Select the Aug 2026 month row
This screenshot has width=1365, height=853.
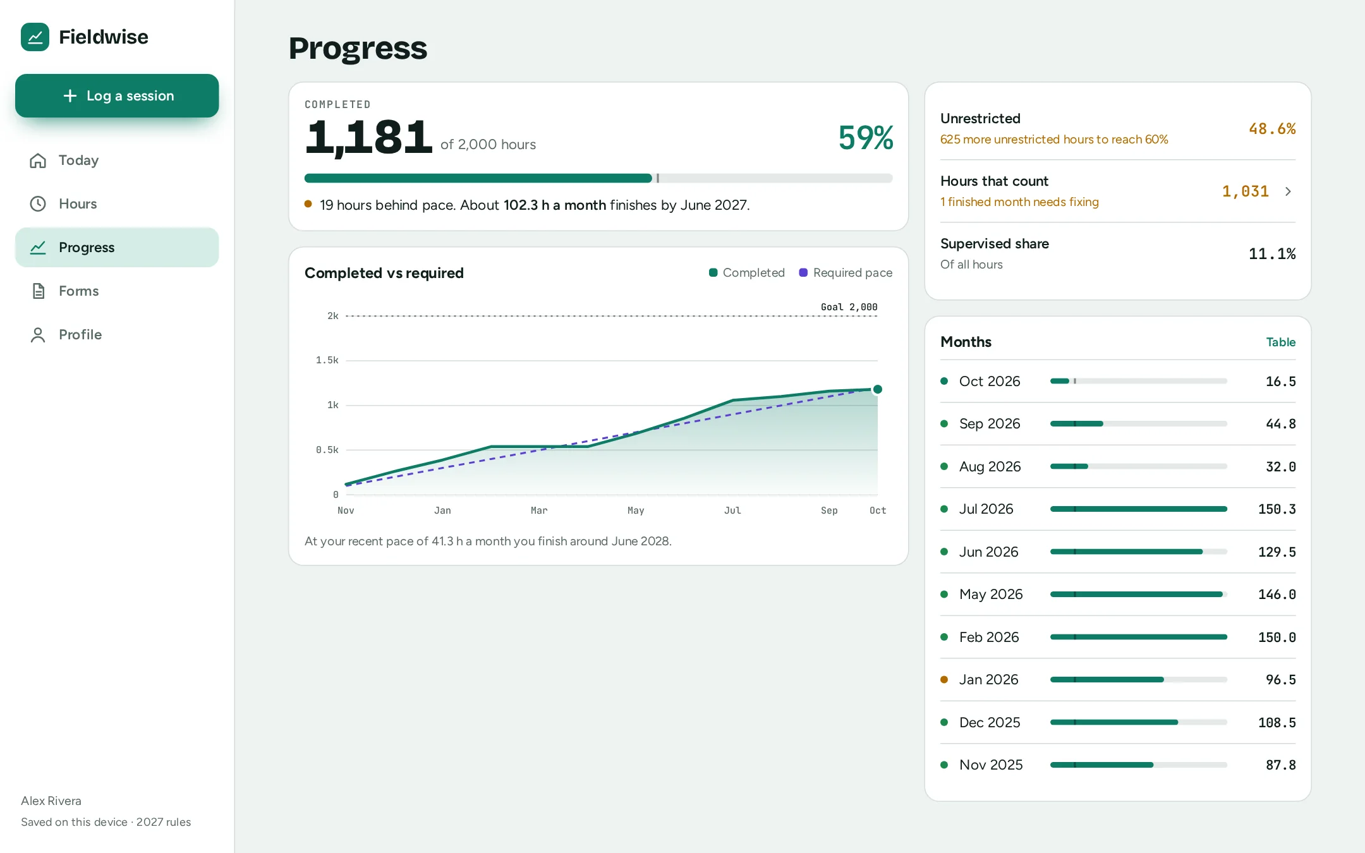1117,467
